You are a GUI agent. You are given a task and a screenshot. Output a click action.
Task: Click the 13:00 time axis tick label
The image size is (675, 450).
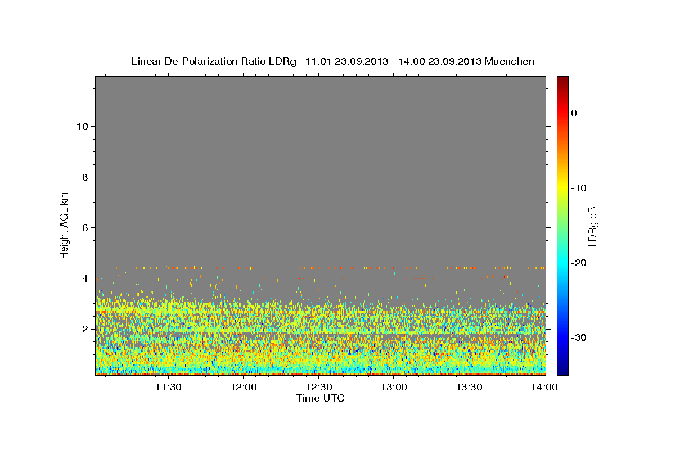(x=394, y=387)
